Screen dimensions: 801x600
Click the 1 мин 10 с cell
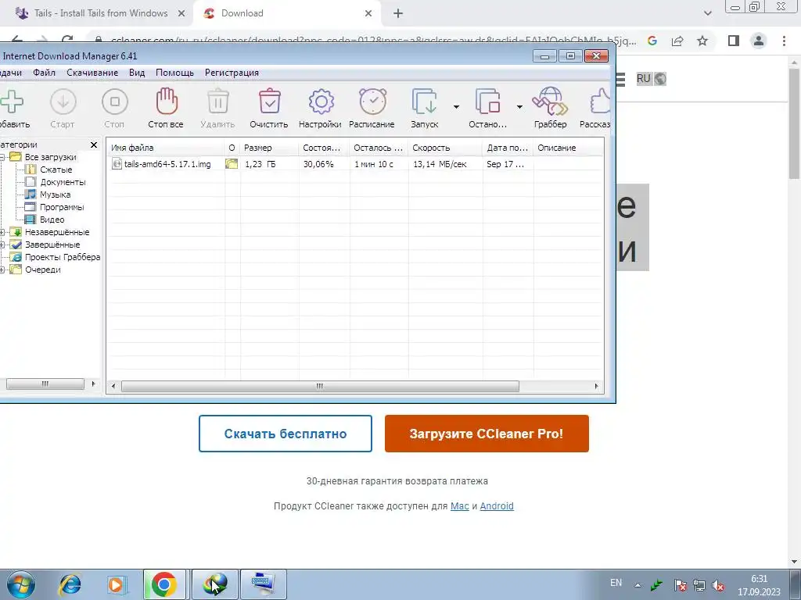pos(374,164)
